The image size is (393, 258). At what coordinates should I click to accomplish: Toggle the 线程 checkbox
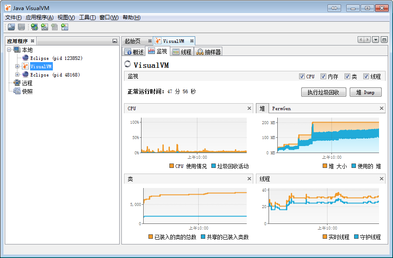[x=366, y=76]
